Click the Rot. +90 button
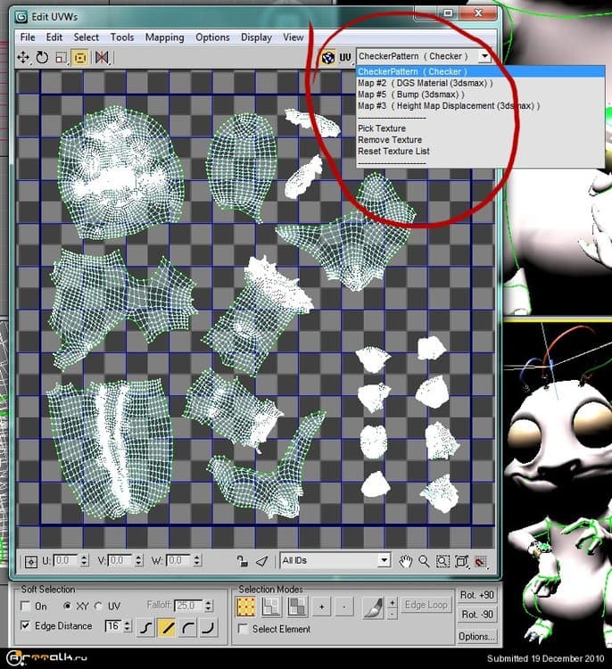 pos(476,596)
